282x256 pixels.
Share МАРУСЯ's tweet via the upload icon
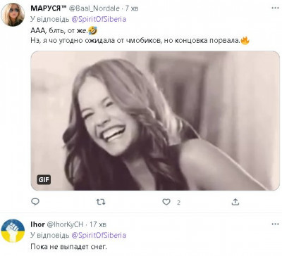tap(235, 202)
